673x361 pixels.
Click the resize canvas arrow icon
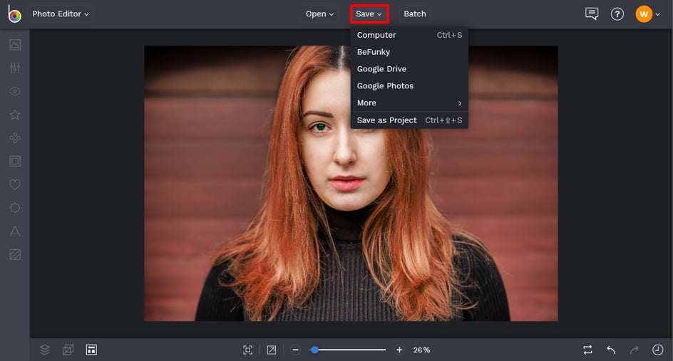[x=271, y=350]
